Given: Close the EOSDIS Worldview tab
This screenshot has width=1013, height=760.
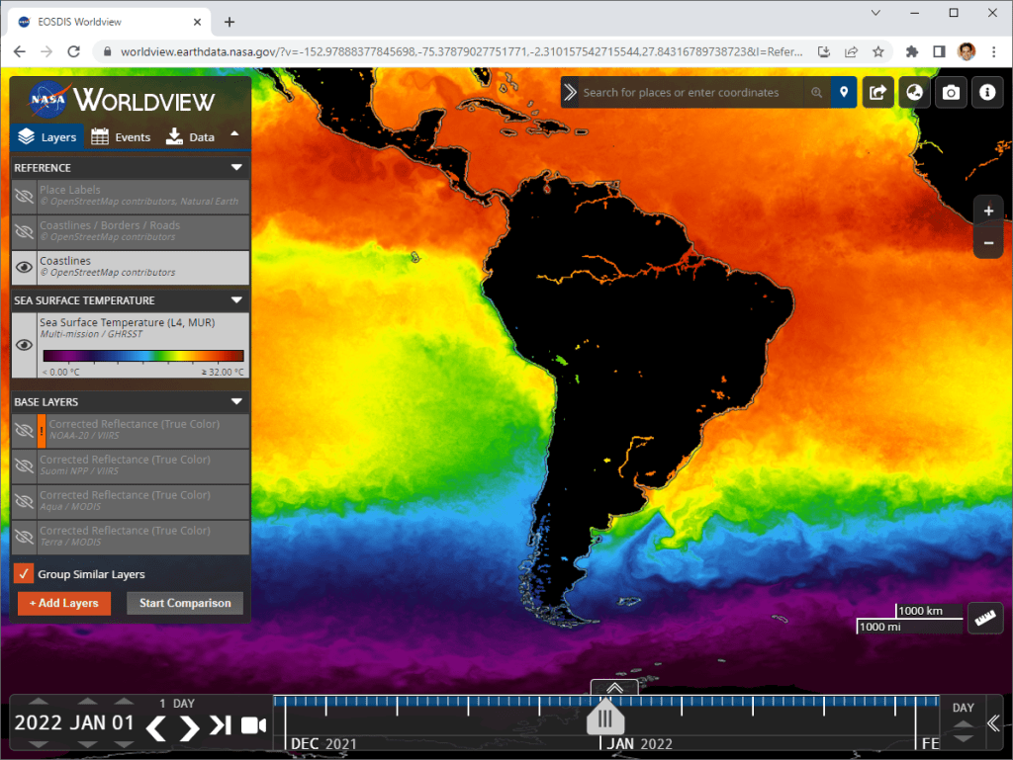Looking at the screenshot, I should (x=197, y=22).
